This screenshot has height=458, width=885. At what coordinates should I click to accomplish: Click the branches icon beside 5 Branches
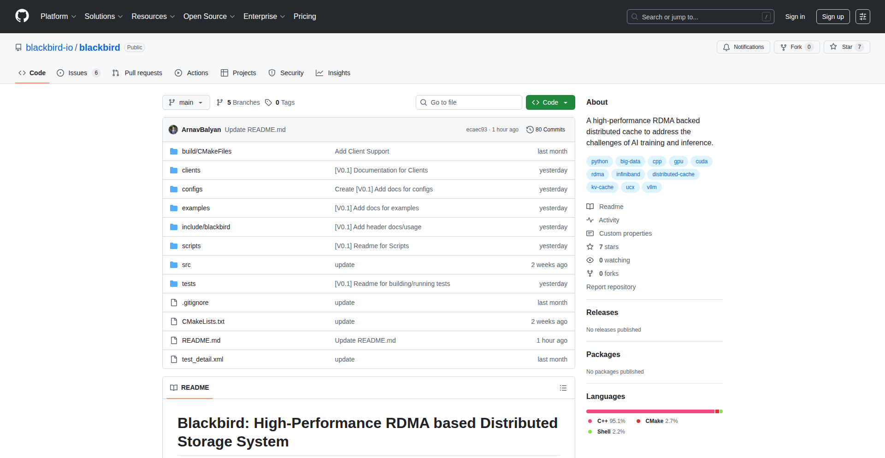(220, 102)
